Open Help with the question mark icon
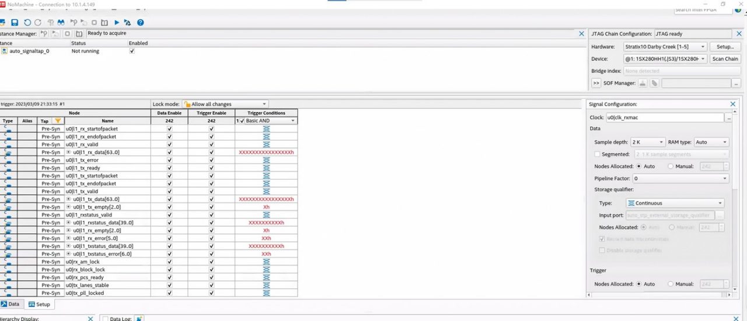This screenshot has width=747, height=321. 140,23
